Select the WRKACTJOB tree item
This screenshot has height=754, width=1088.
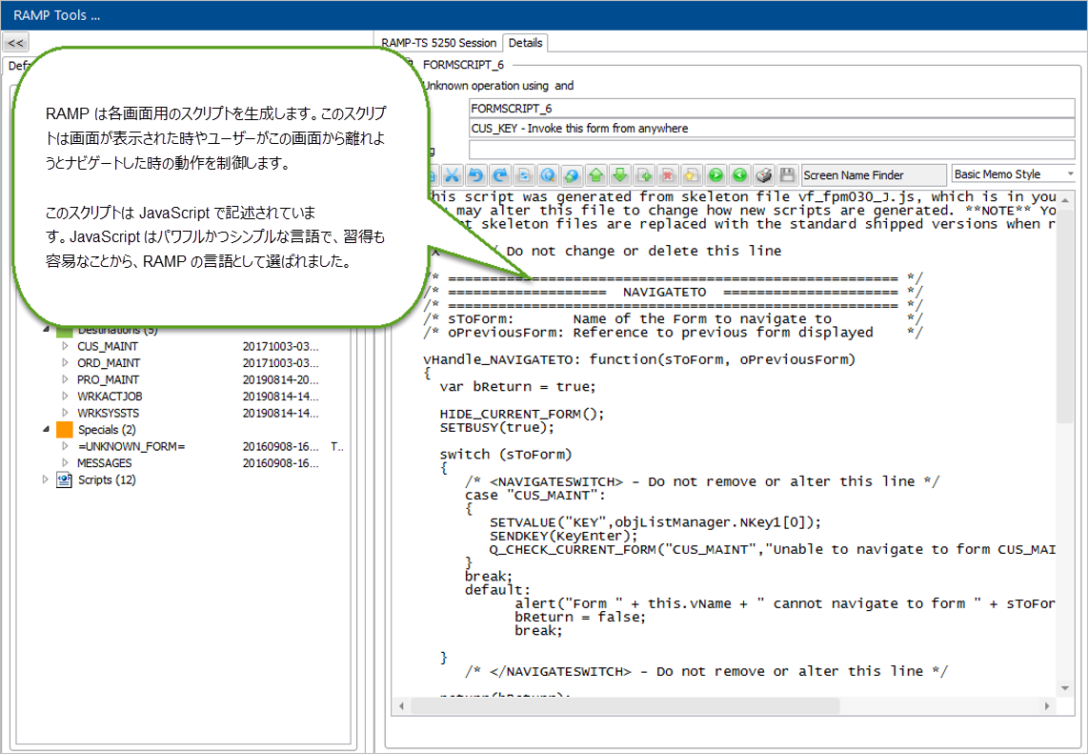109,396
